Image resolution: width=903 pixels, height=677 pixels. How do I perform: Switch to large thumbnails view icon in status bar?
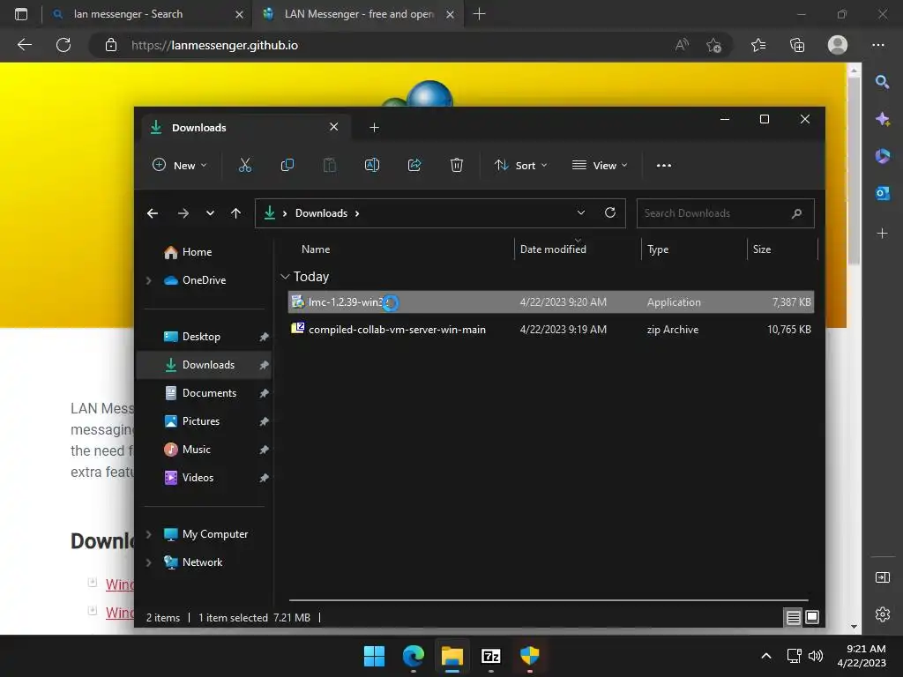coord(812,617)
